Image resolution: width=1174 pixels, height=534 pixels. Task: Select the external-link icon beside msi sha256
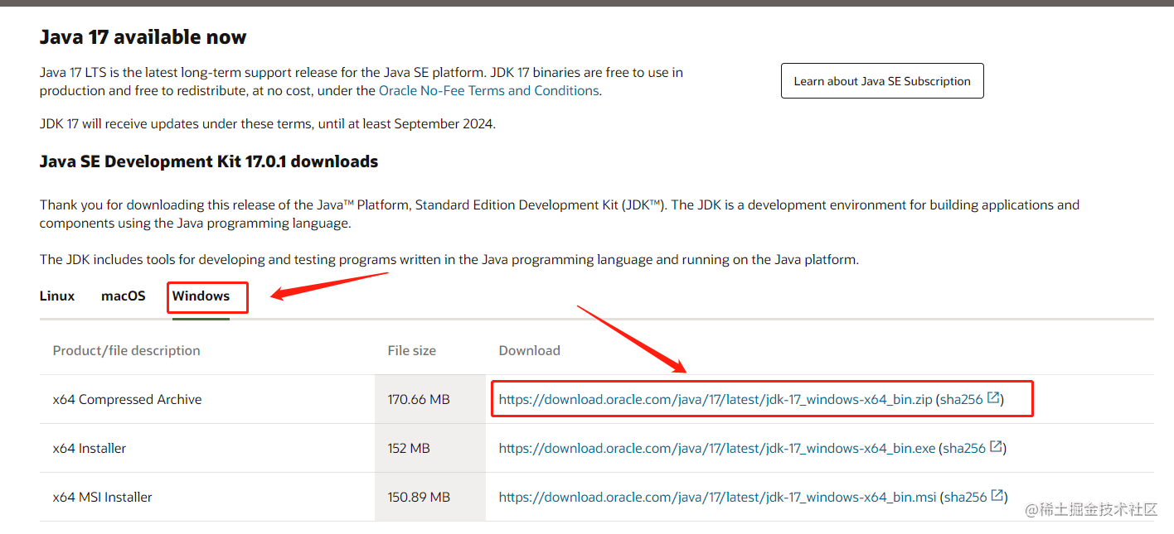coord(998,496)
